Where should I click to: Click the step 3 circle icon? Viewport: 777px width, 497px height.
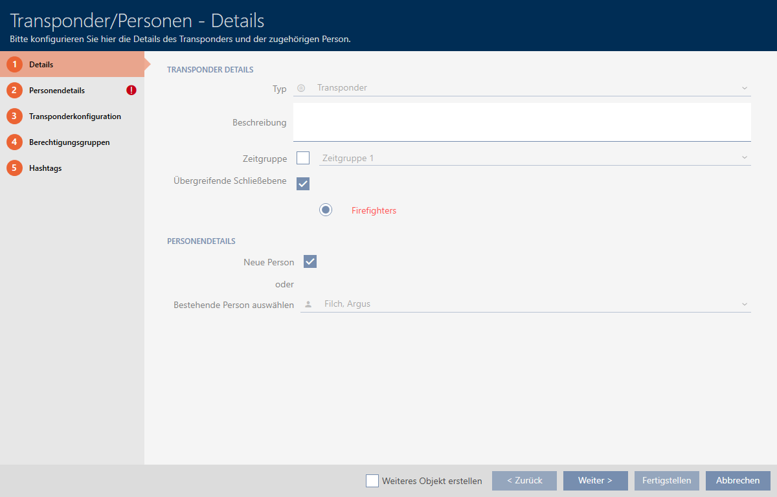click(x=14, y=116)
